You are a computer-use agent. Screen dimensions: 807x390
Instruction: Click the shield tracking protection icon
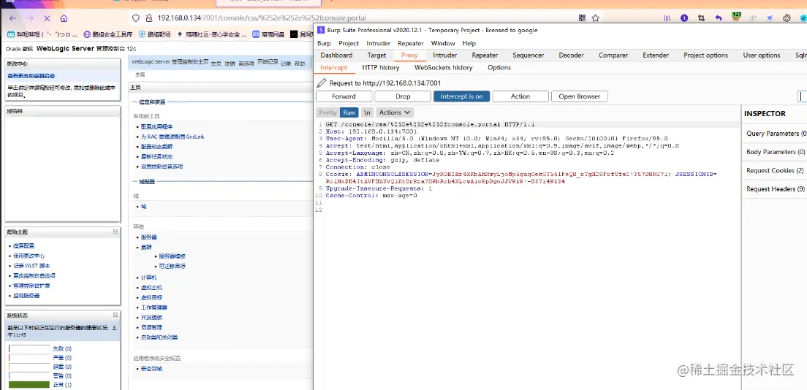click(136, 18)
